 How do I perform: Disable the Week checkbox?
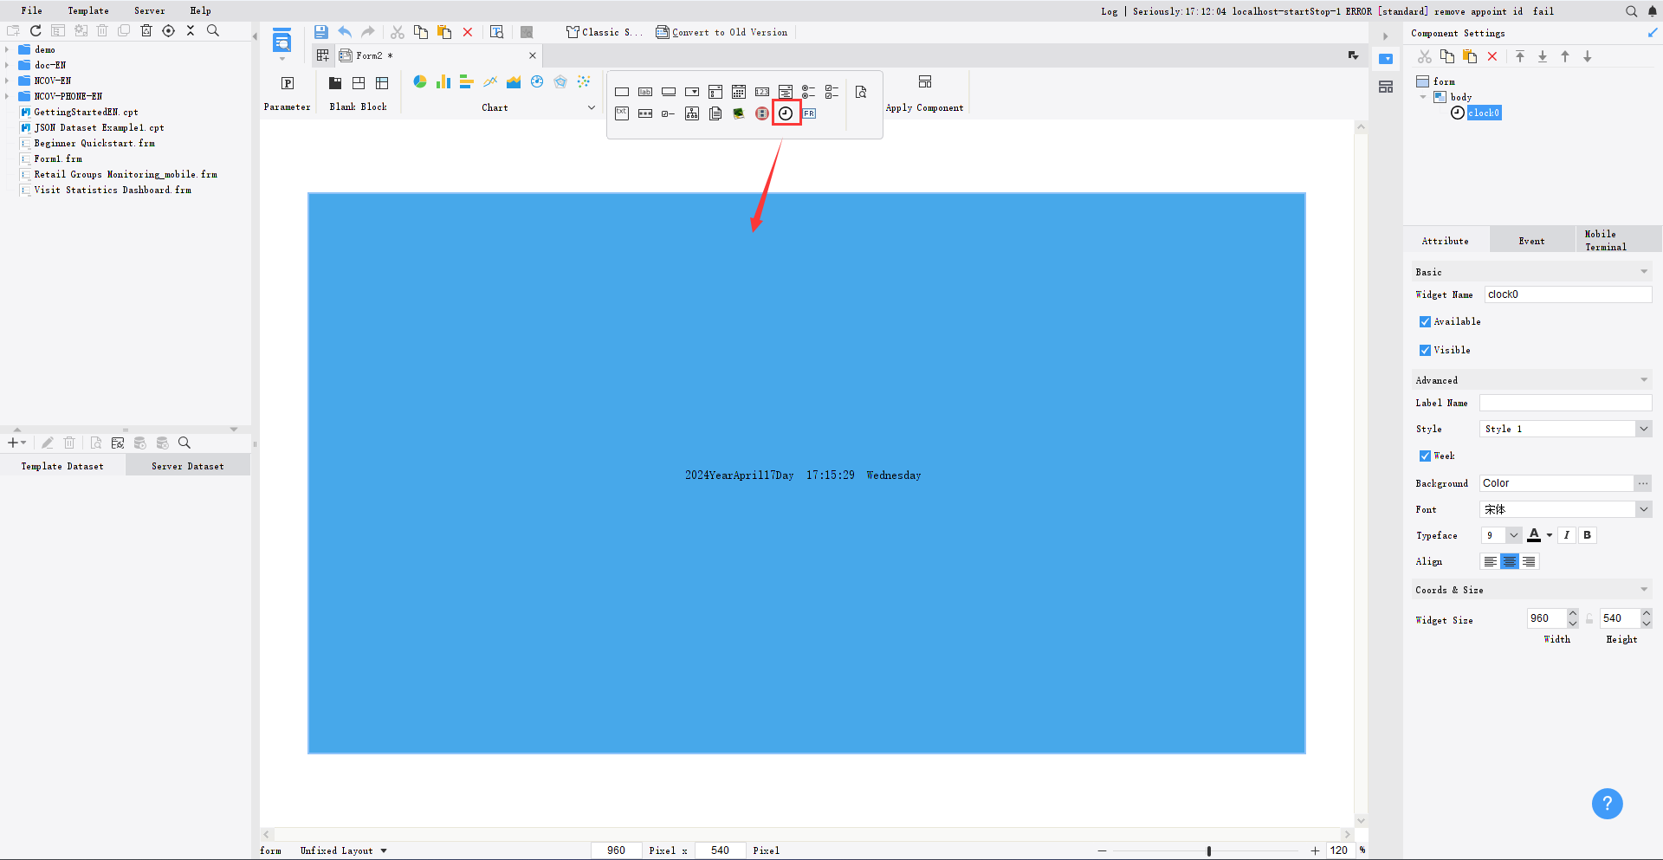tap(1425, 456)
